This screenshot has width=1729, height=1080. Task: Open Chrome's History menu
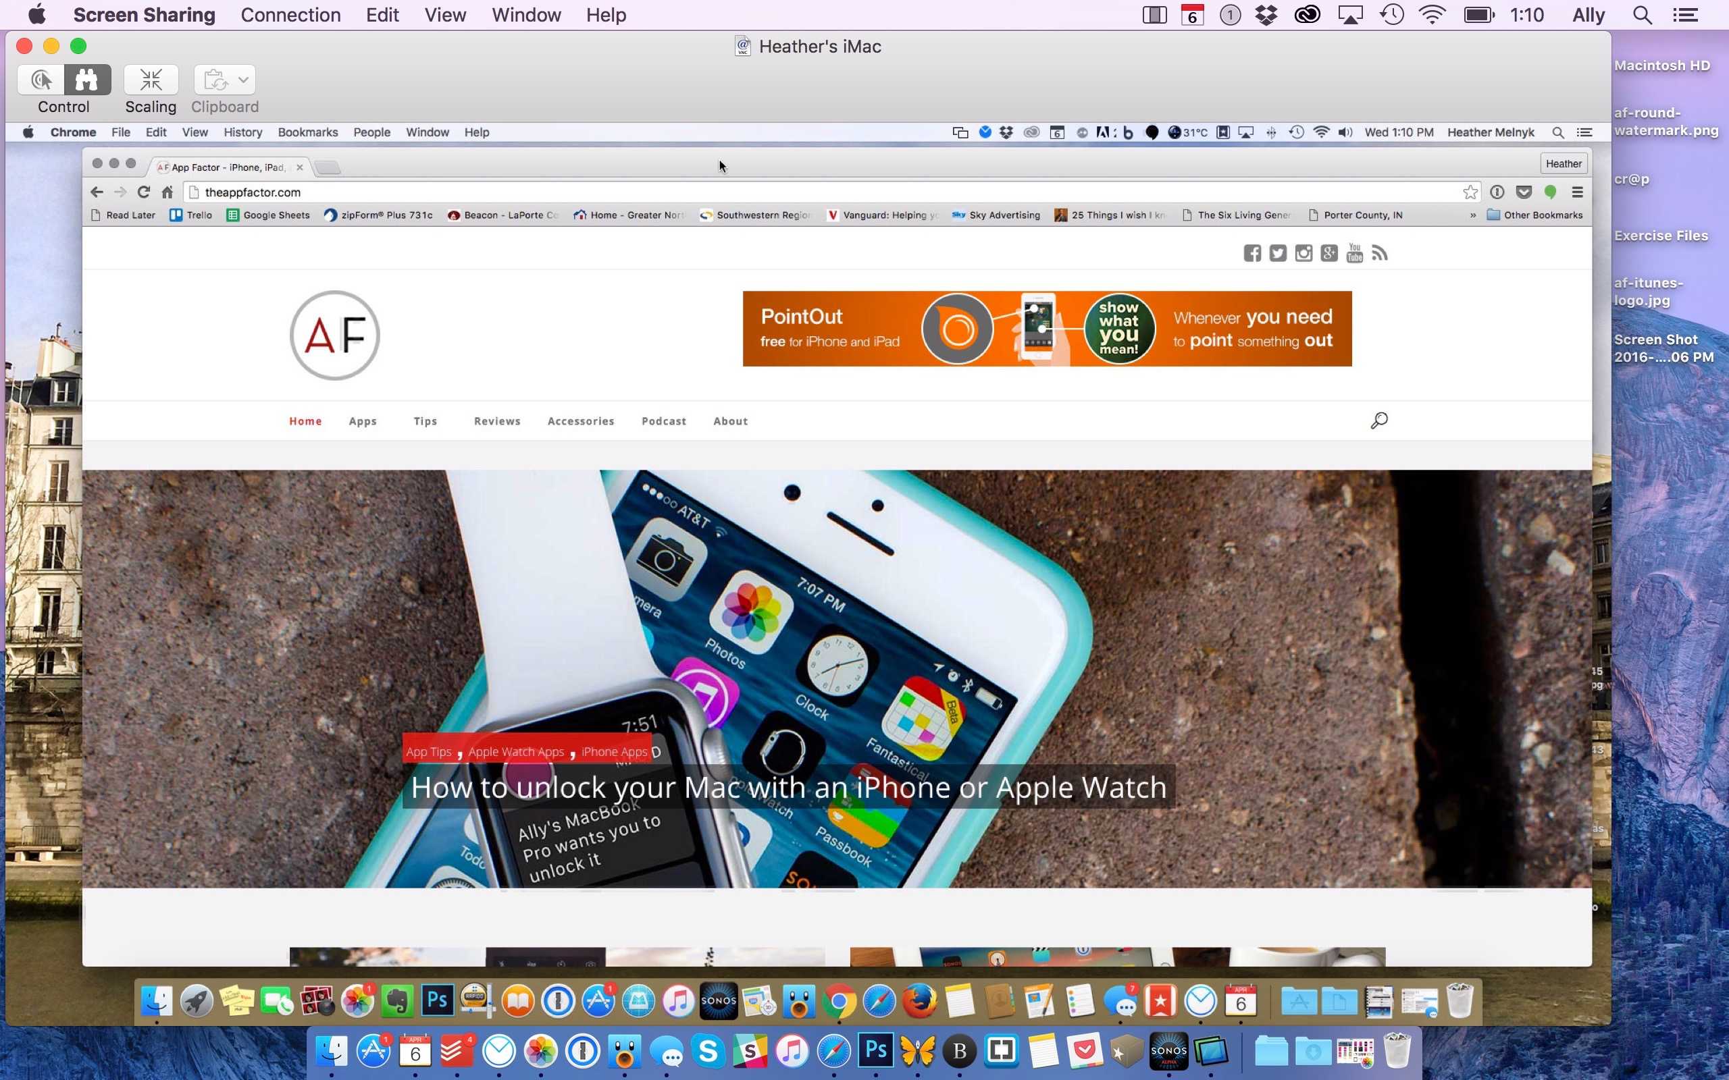pos(243,132)
